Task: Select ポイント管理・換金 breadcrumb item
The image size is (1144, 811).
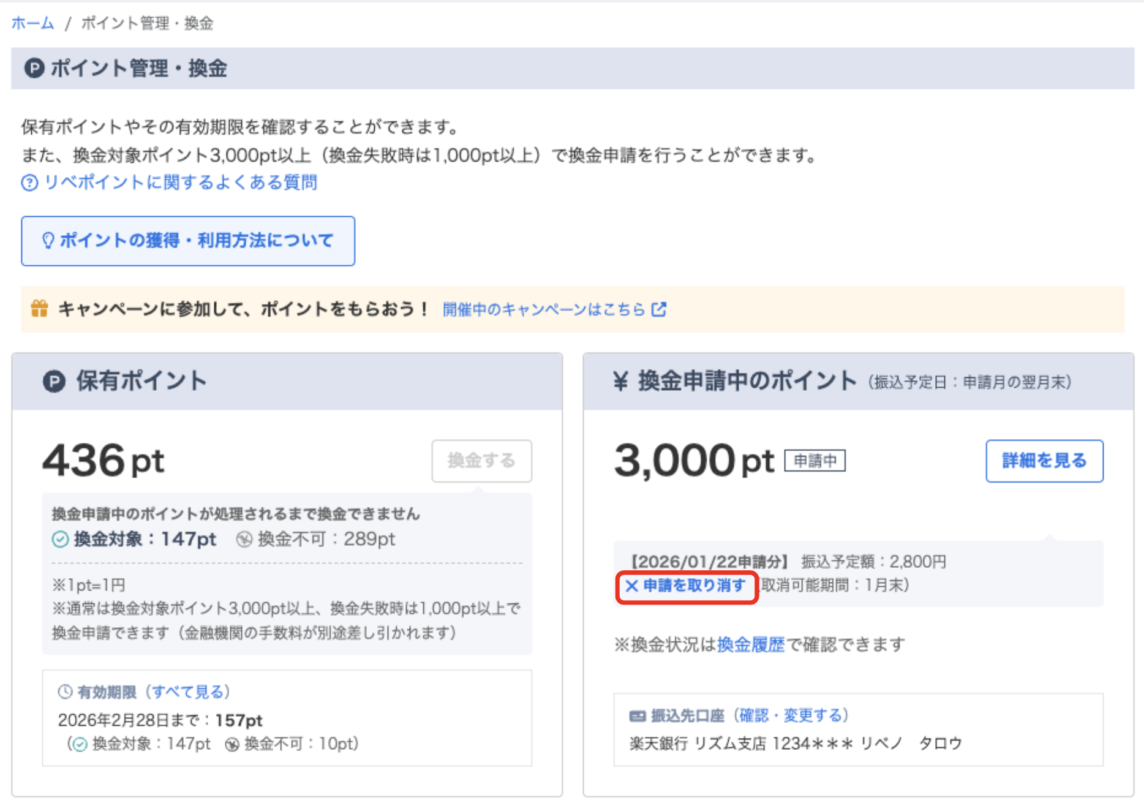Action: 150,23
